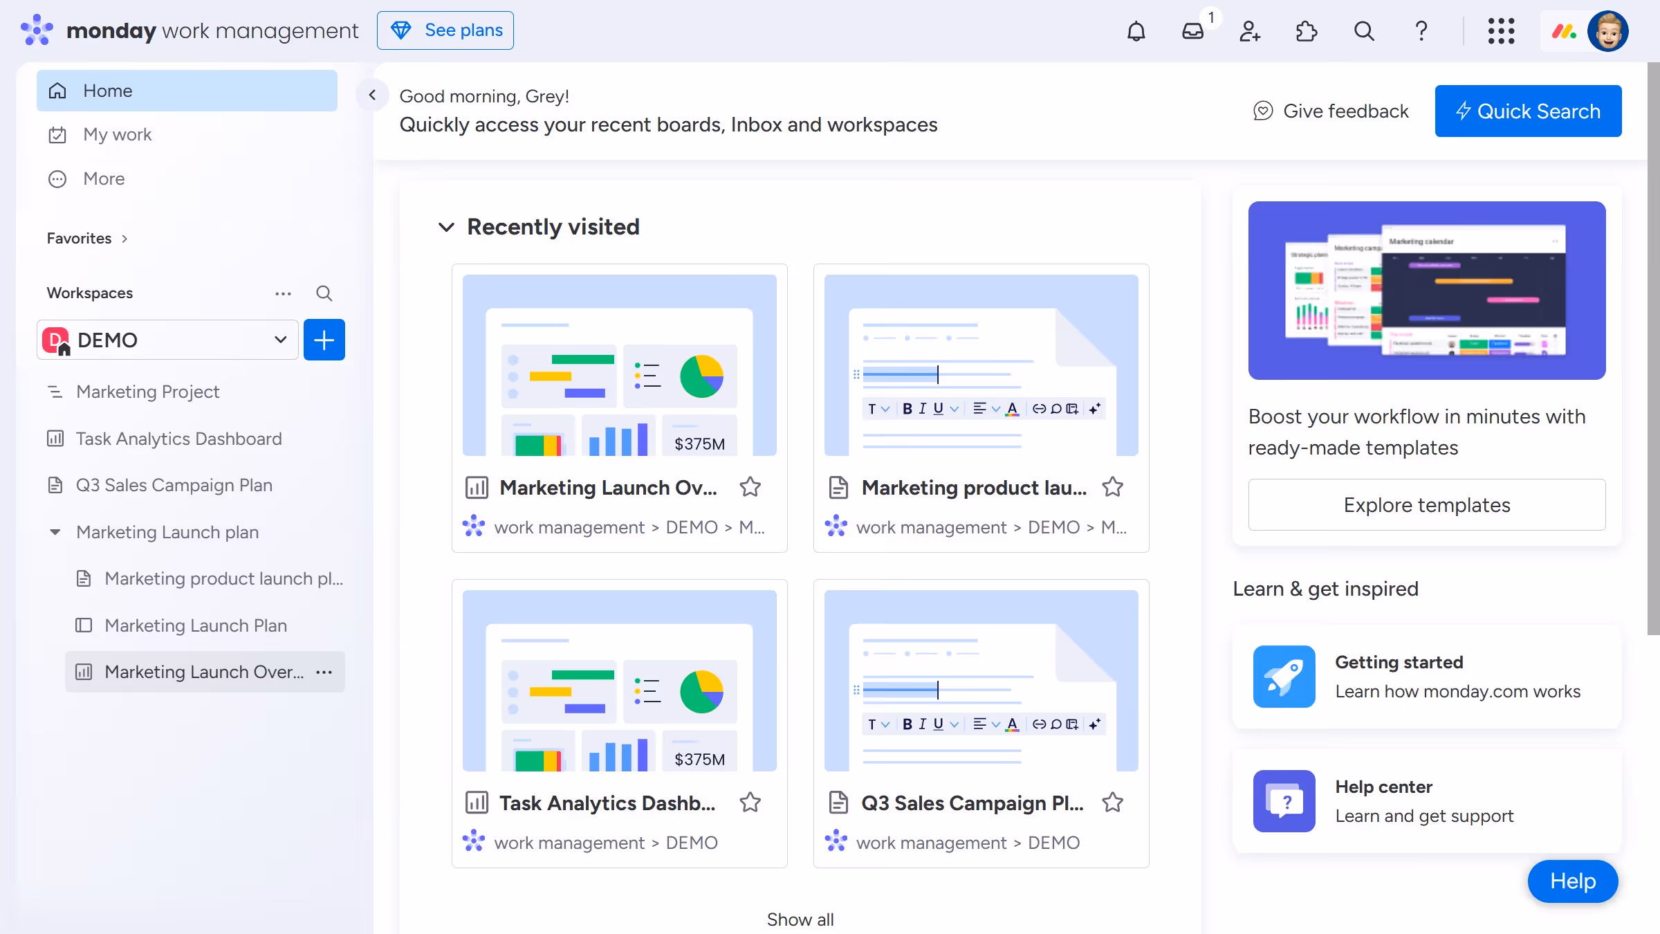
Task: Open Quick Search
Action: tap(1529, 111)
